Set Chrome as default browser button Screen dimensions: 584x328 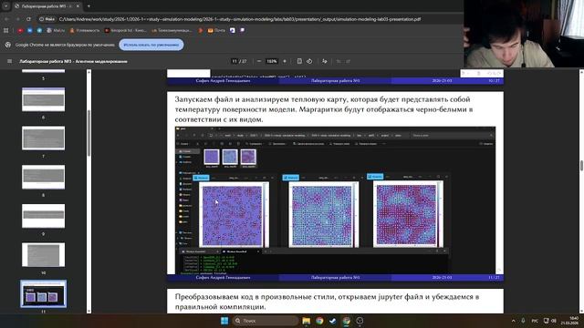151,45
